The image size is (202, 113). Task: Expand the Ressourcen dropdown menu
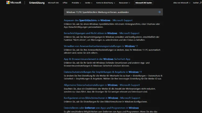click(124, 3)
